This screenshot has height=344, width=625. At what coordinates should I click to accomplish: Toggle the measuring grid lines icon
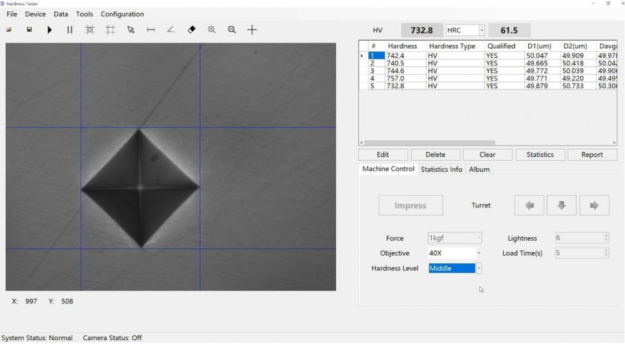pyautogui.click(x=111, y=30)
